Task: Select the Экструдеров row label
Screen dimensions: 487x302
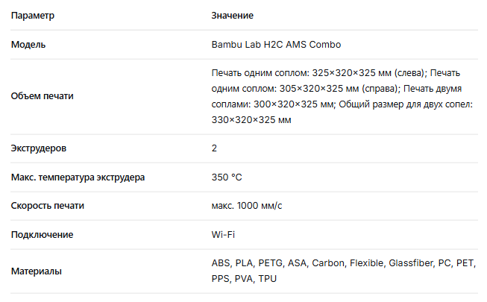Action: click(x=39, y=148)
